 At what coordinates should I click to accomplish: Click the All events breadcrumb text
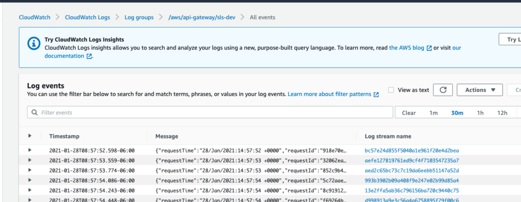point(263,17)
